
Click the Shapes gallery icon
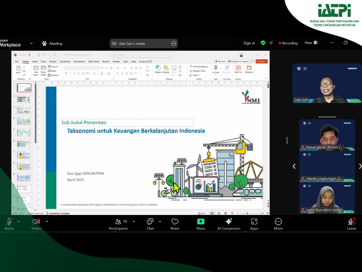pos(158,68)
